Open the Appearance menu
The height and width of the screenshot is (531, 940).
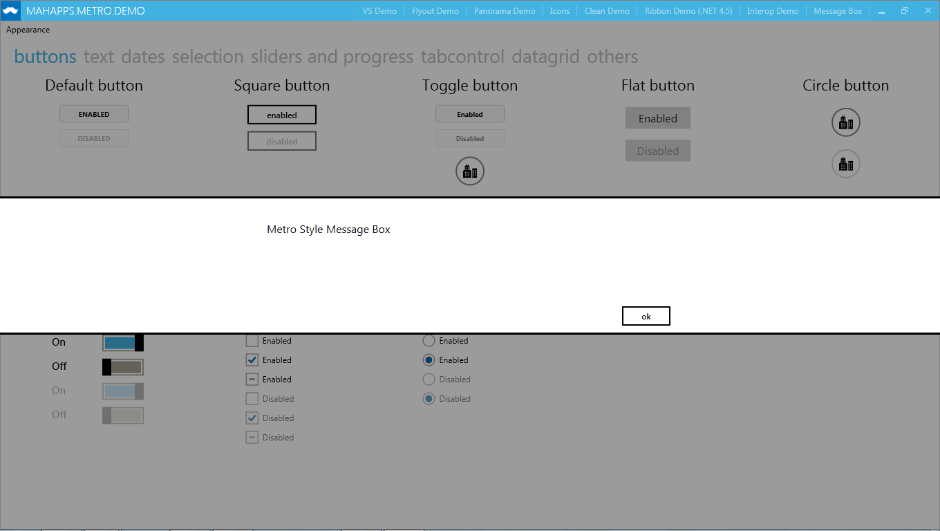[28, 30]
